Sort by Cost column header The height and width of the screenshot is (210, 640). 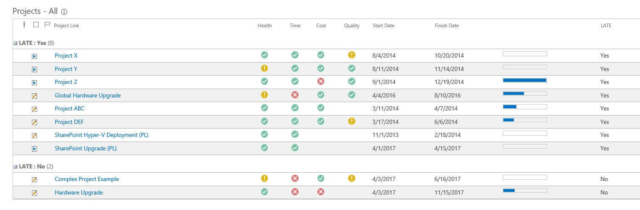pos(321,26)
